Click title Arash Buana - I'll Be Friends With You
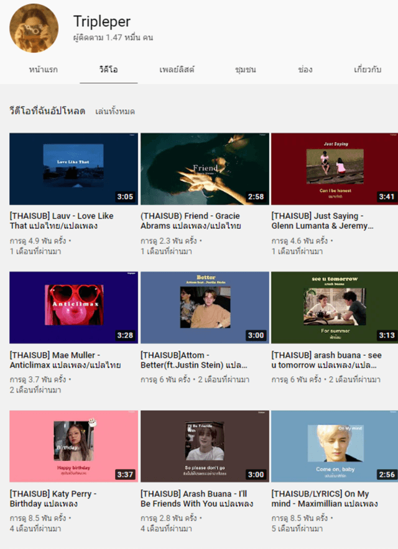Viewport: 398px width, 549px height. pos(197,499)
